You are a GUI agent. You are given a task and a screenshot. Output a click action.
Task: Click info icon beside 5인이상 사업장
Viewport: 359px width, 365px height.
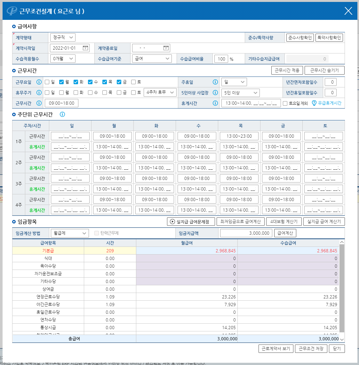pyautogui.click(x=215, y=93)
